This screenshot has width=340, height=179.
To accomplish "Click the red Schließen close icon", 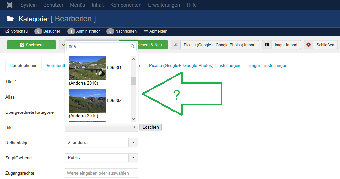I will pos(308,45).
